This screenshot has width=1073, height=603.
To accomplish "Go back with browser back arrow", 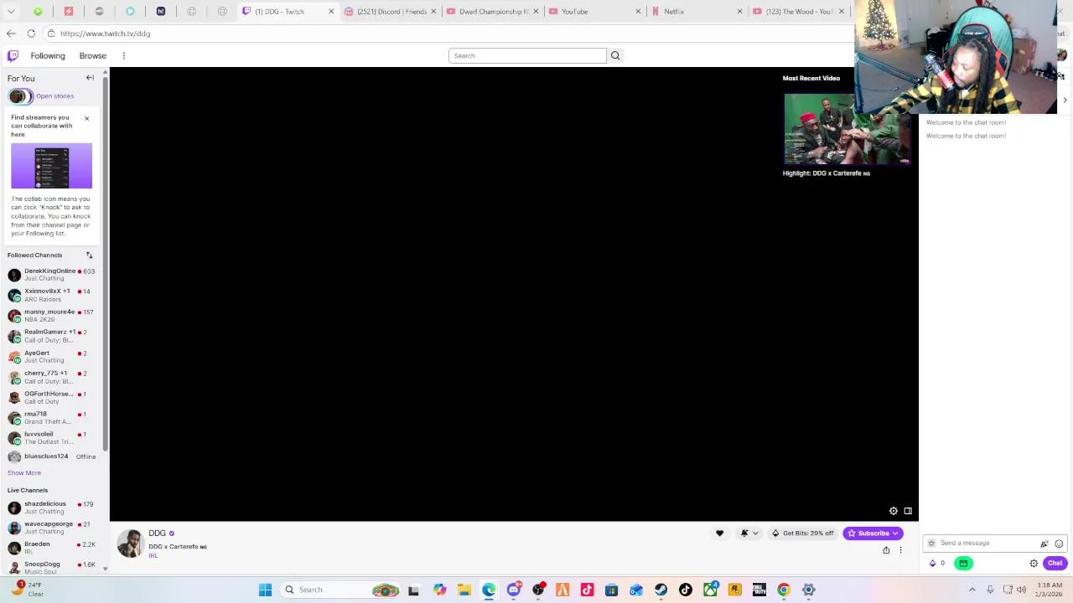I will [11, 33].
